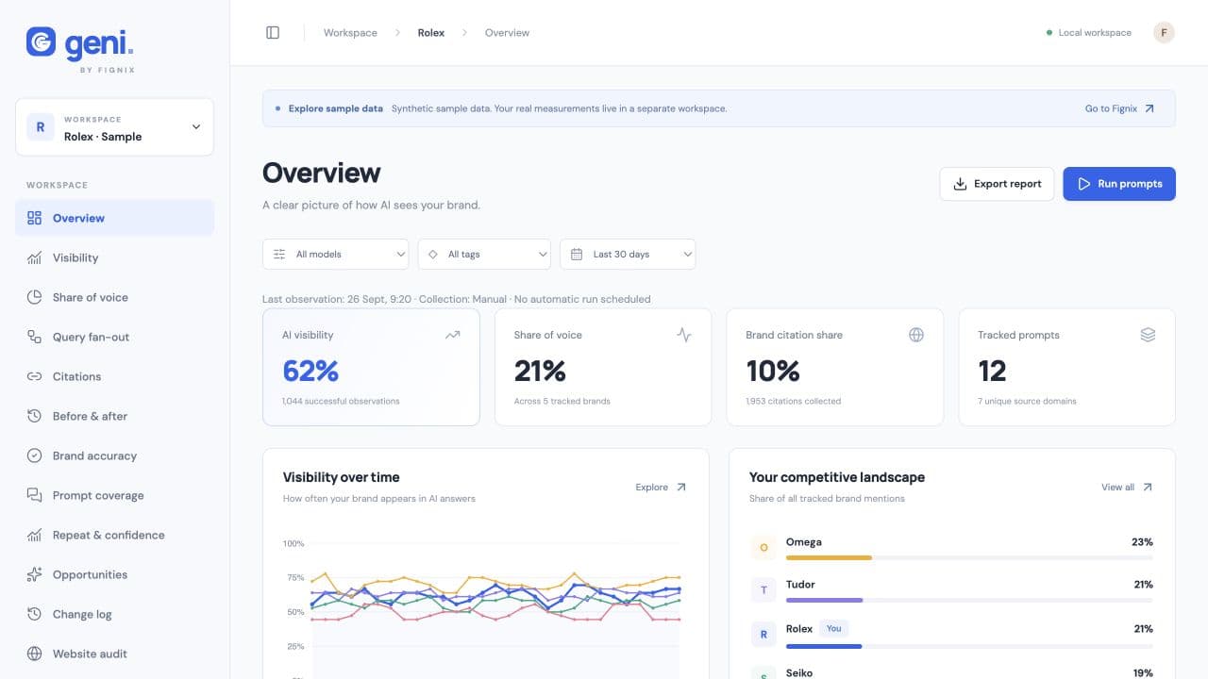Click the Tudor share progress bar

point(969,600)
